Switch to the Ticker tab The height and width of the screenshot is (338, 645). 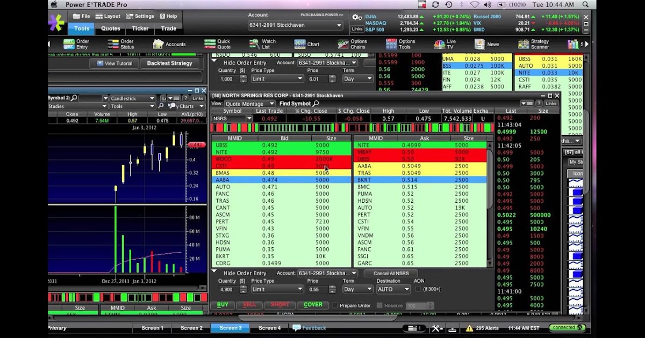pos(140,28)
